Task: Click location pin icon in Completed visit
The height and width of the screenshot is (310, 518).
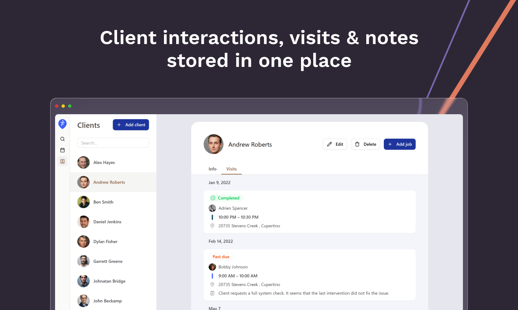Action: tap(212, 226)
